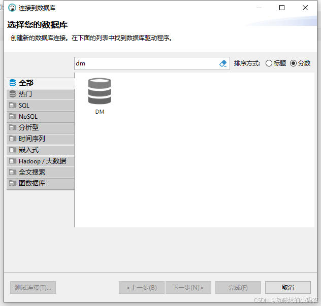Click the 下一步(N)> button

coord(188,288)
